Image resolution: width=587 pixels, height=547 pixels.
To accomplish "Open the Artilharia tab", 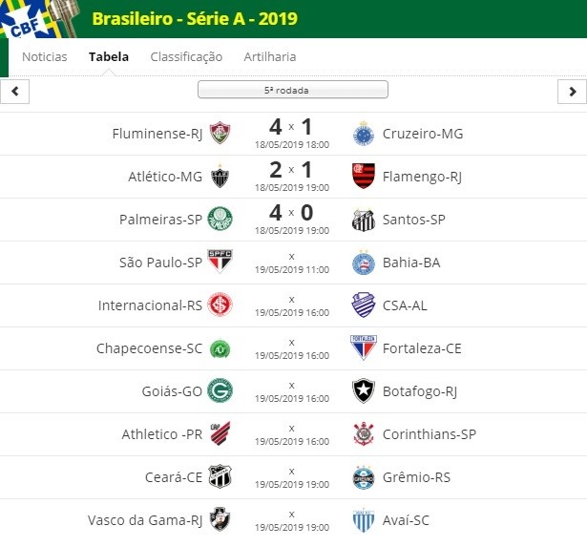I will (270, 56).
